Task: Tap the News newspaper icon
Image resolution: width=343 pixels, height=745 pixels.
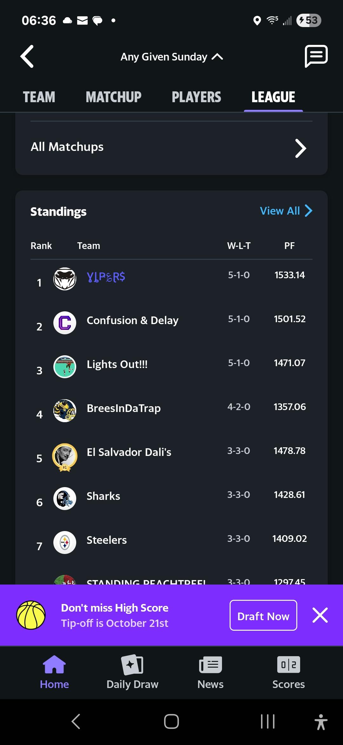Action: [210, 664]
